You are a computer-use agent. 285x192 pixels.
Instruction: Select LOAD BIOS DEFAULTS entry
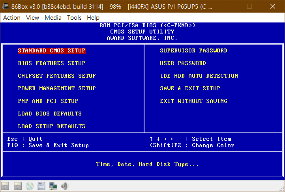pos(50,114)
